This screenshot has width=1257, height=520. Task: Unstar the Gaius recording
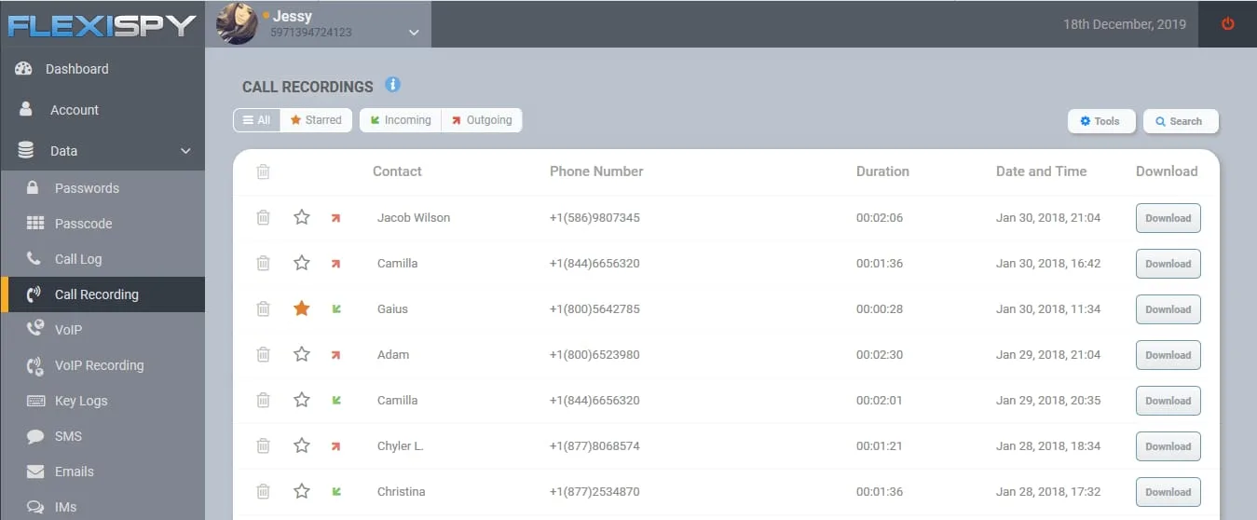(x=302, y=308)
